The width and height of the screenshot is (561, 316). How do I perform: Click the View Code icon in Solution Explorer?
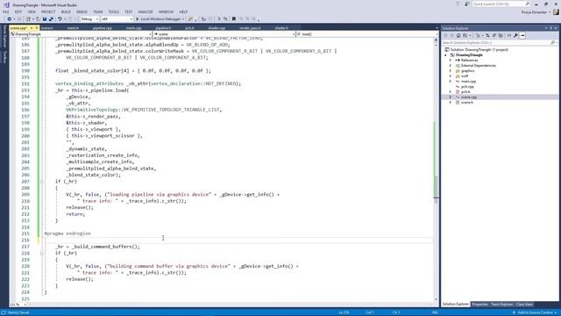click(509, 35)
